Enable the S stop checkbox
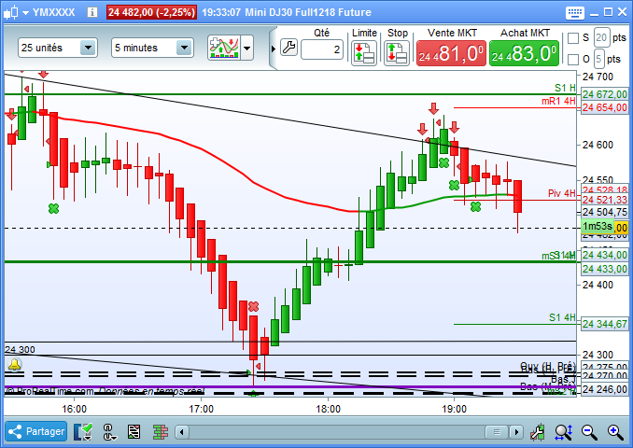The height and width of the screenshot is (448, 633). pyautogui.click(x=573, y=38)
